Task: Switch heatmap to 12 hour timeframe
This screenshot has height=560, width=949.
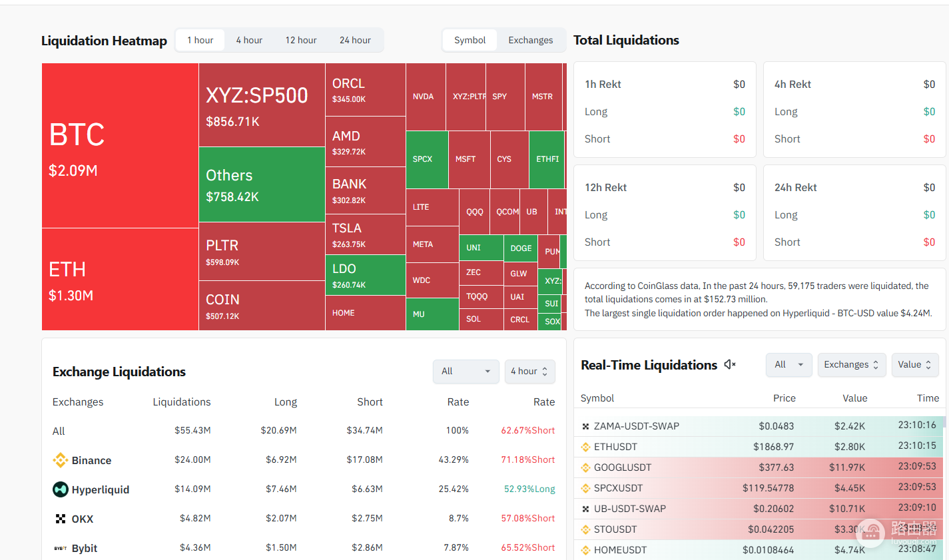Action: 301,40
